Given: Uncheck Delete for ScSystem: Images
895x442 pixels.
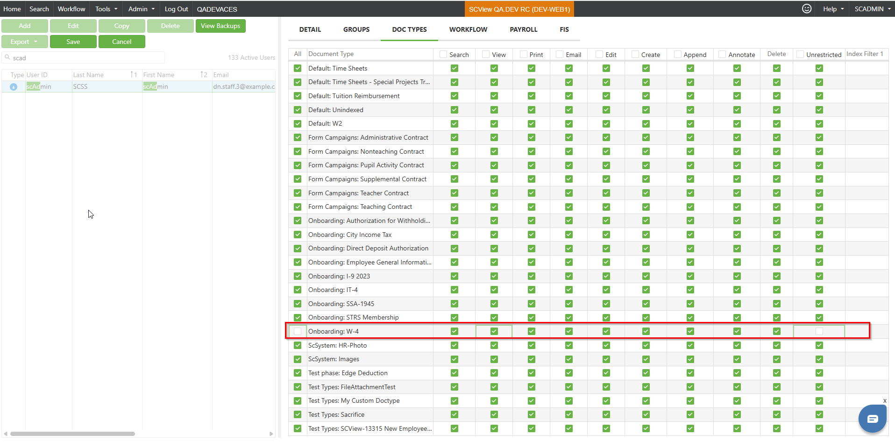Looking at the screenshot, I should tap(777, 359).
